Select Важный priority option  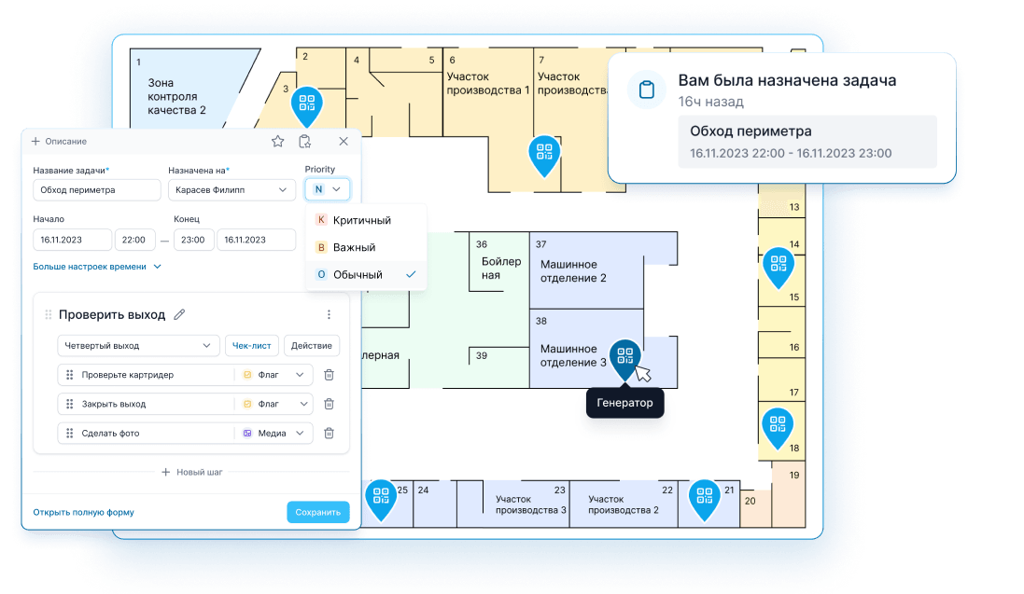(x=354, y=247)
